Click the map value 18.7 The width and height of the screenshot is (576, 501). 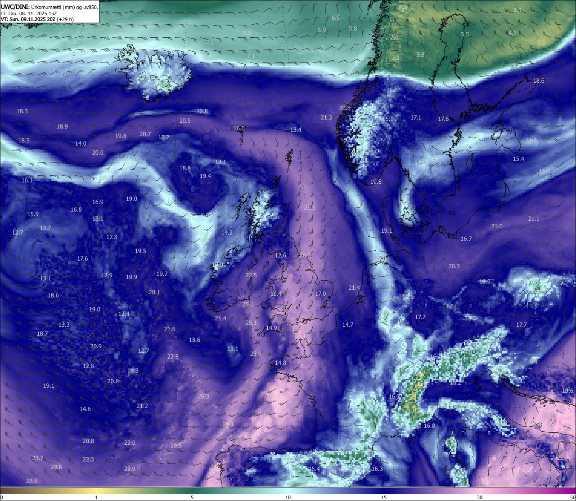pyautogui.click(x=42, y=334)
